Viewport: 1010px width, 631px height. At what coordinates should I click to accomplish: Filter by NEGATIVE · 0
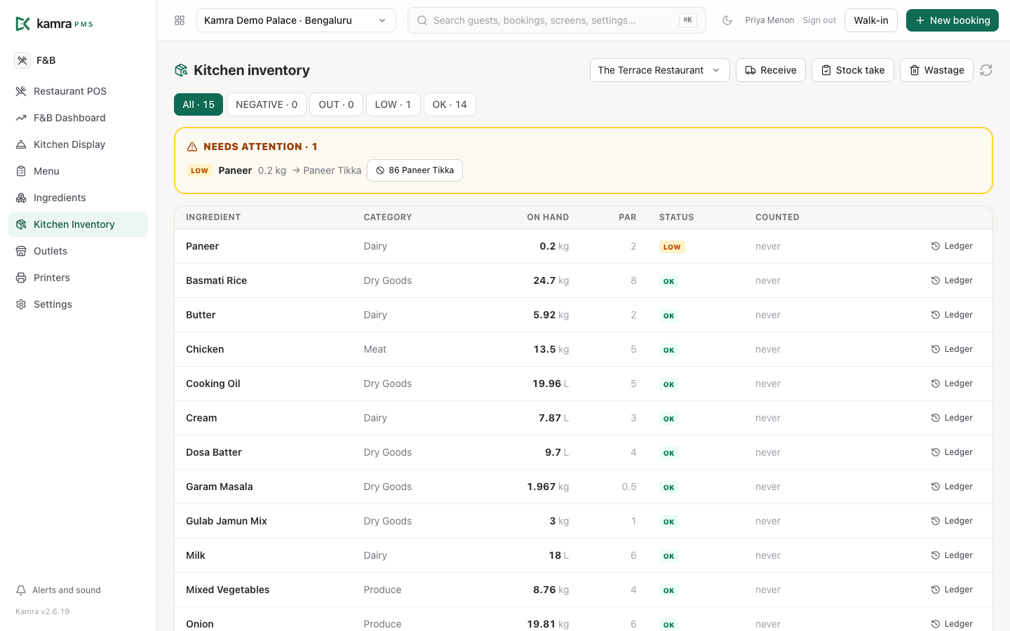267,104
